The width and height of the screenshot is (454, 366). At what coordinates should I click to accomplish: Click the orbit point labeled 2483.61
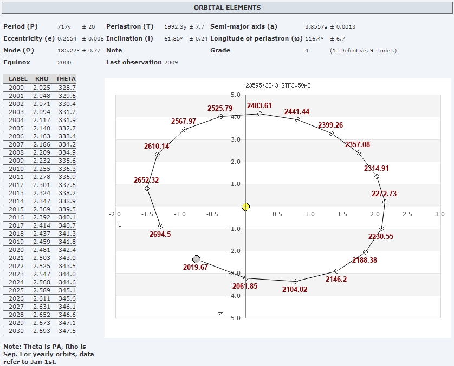pos(260,114)
